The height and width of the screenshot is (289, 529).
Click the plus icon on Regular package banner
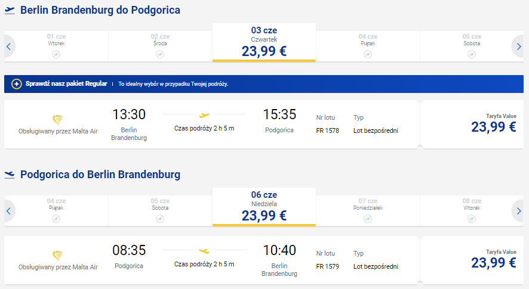click(17, 84)
